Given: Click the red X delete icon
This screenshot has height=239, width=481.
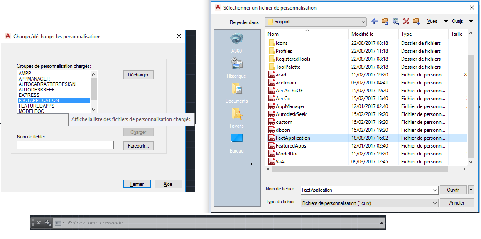Looking at the screenshot, I should (406, 21).
